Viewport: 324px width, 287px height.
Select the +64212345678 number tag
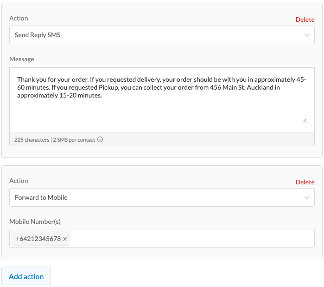(38, 239)
